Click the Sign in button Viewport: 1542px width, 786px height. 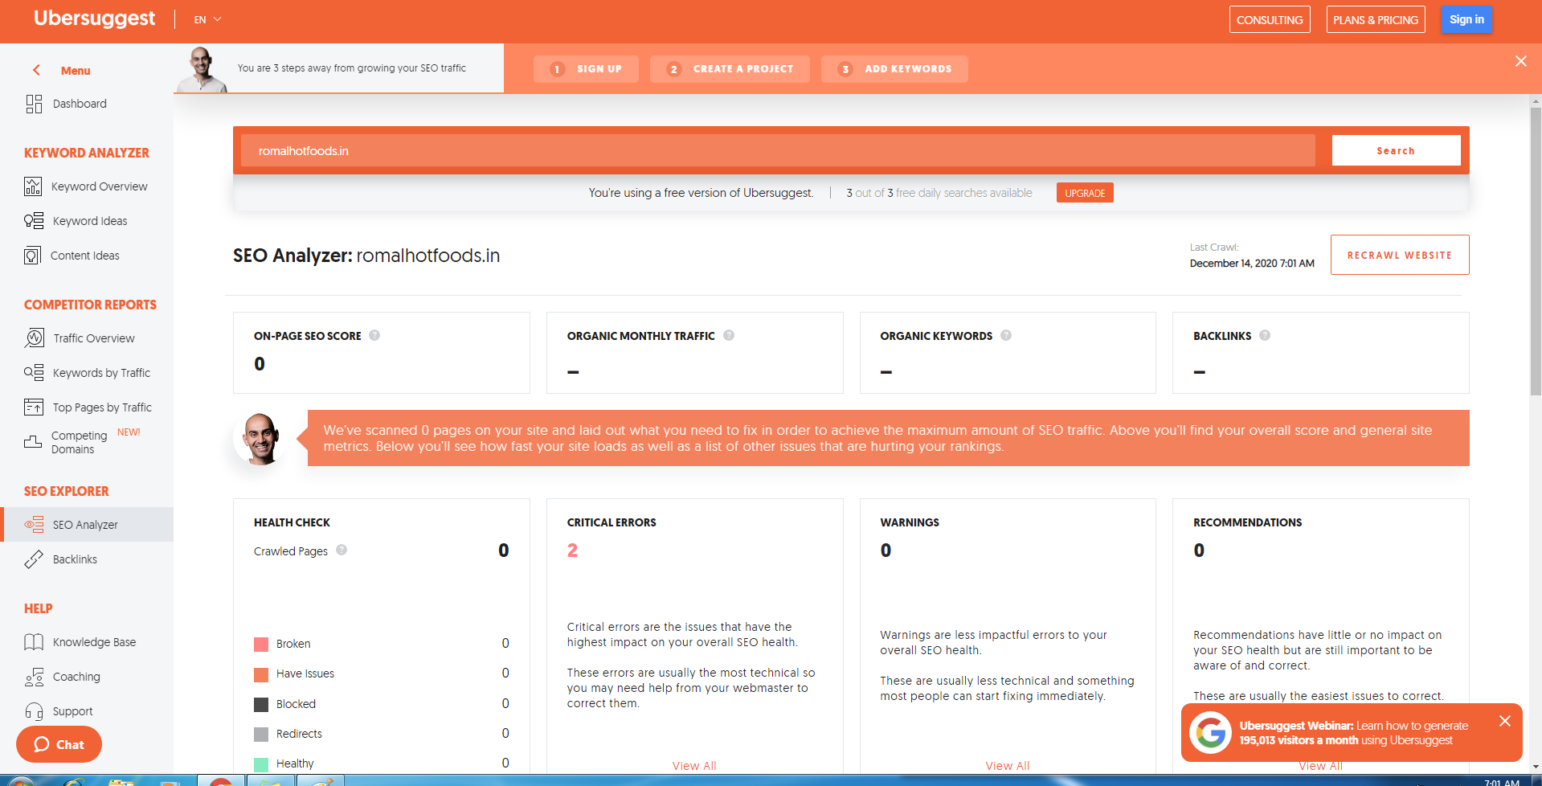coord(1466,19)
